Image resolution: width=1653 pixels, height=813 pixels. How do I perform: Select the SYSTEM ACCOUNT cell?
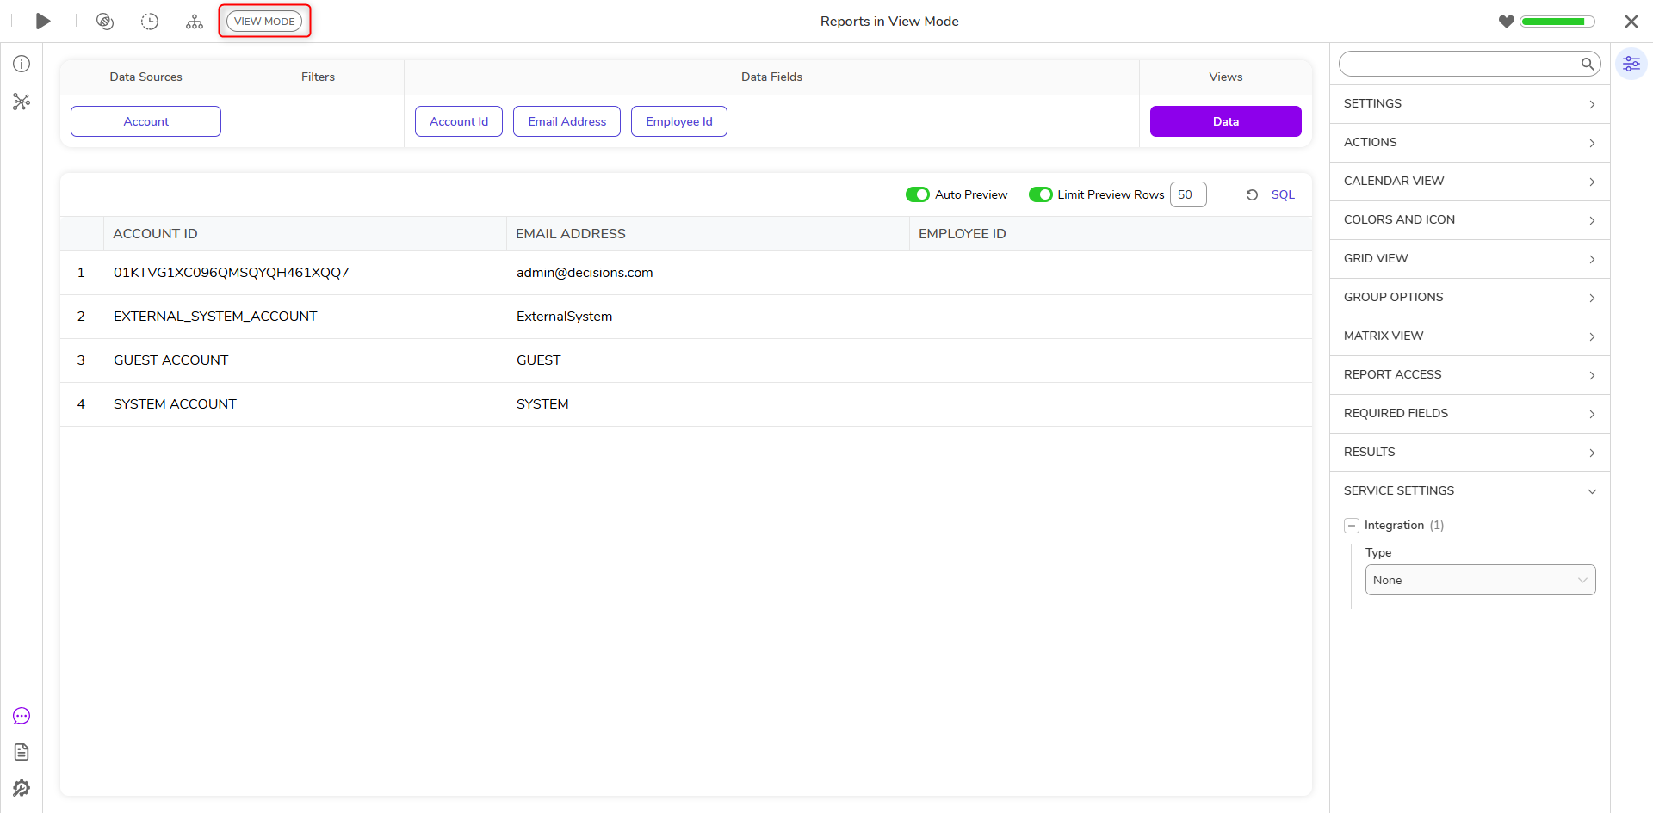305,404
